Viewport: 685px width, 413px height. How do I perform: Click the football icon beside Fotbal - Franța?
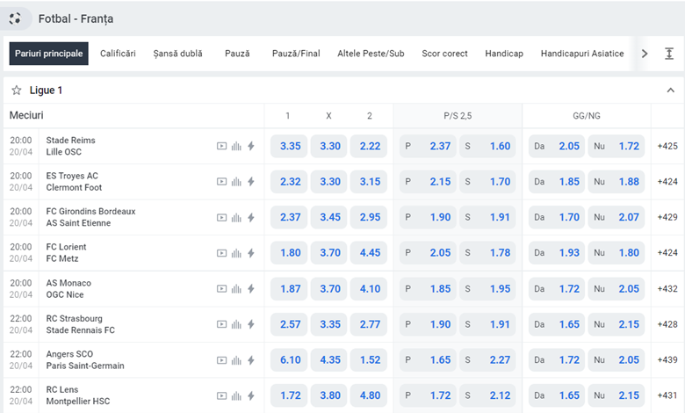[15, 18]
